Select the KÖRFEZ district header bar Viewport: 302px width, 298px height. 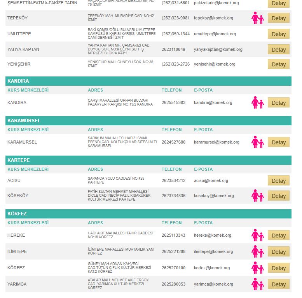(x=148, y=214)
